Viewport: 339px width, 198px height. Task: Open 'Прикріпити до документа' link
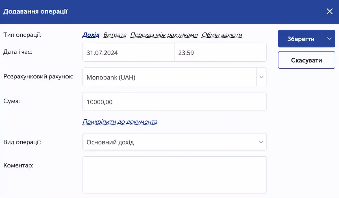pyautogui.click(x=120, y=121)
